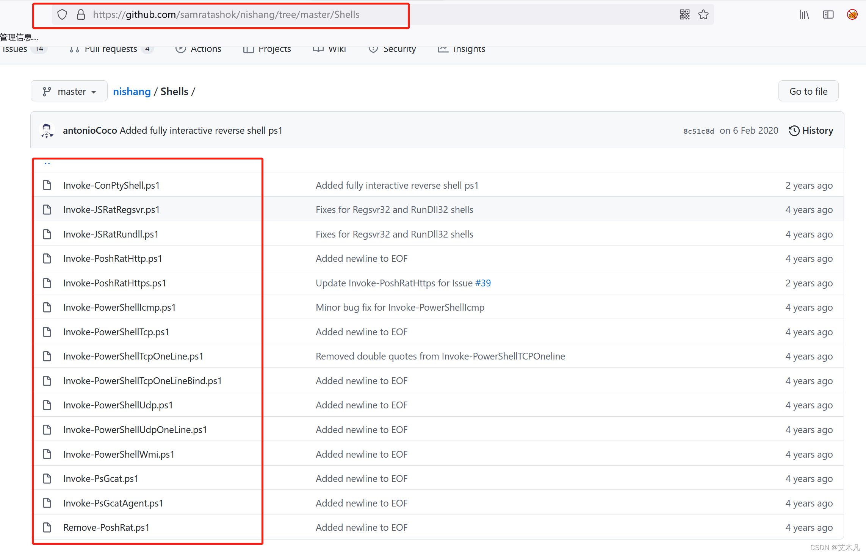Open Invoke-PoshRatHttps.ps1 file
The image size is (866, 555).
tap(115, 283)
